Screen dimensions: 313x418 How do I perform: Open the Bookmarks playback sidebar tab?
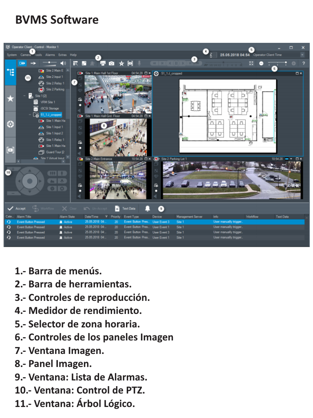pyautogui.click(x=10, y=150)
